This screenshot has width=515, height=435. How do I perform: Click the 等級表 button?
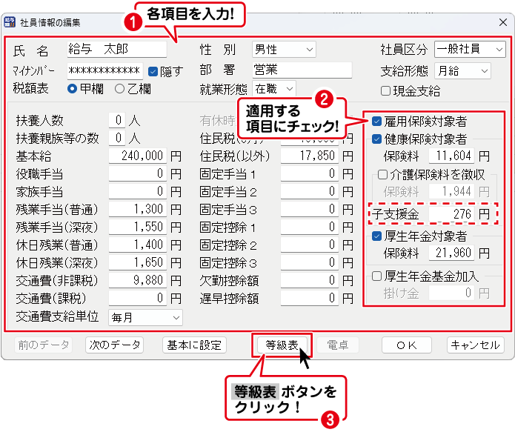pyautogui.click(x=281, y=345)
